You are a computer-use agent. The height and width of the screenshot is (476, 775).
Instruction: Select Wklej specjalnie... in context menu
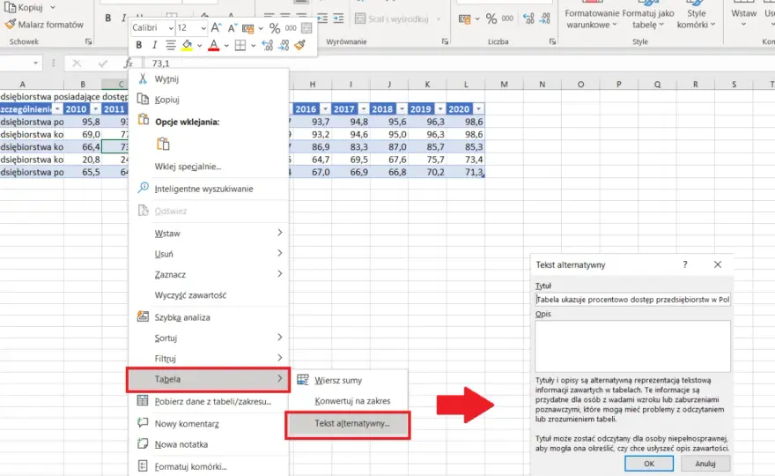[209, 167]
